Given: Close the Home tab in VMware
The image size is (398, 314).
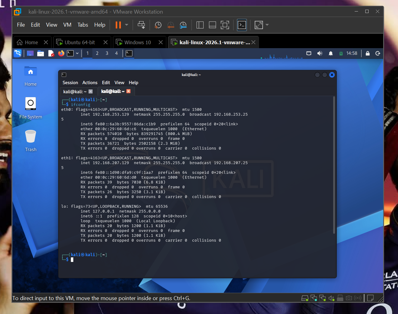Looking at the screenshot, I should tap(46, 42).
